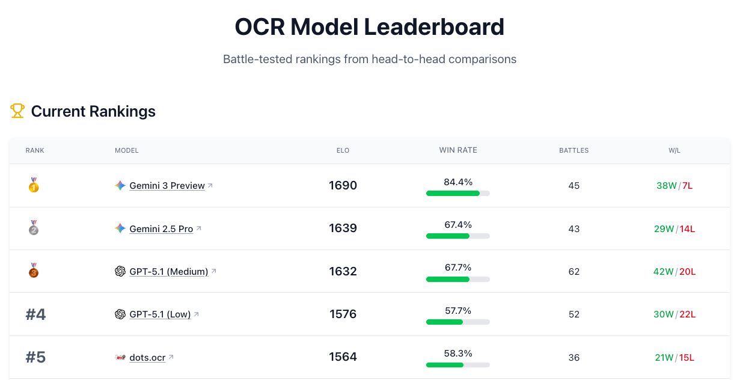Click the 84.4% win rate progress bar
734x380 pixels.
tap(458, 193)
